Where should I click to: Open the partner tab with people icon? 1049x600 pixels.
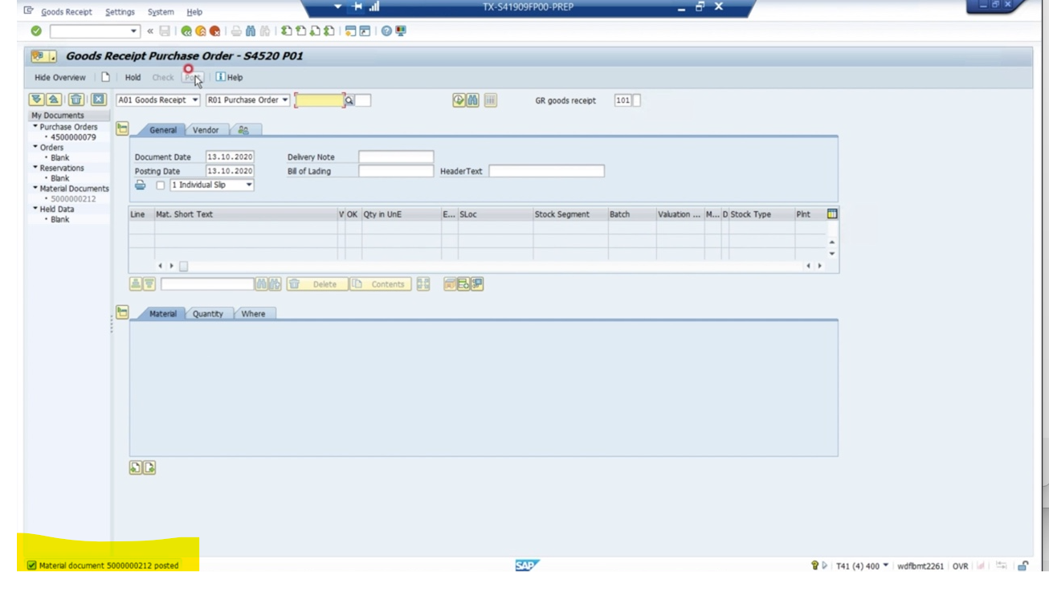coord(243,130)
